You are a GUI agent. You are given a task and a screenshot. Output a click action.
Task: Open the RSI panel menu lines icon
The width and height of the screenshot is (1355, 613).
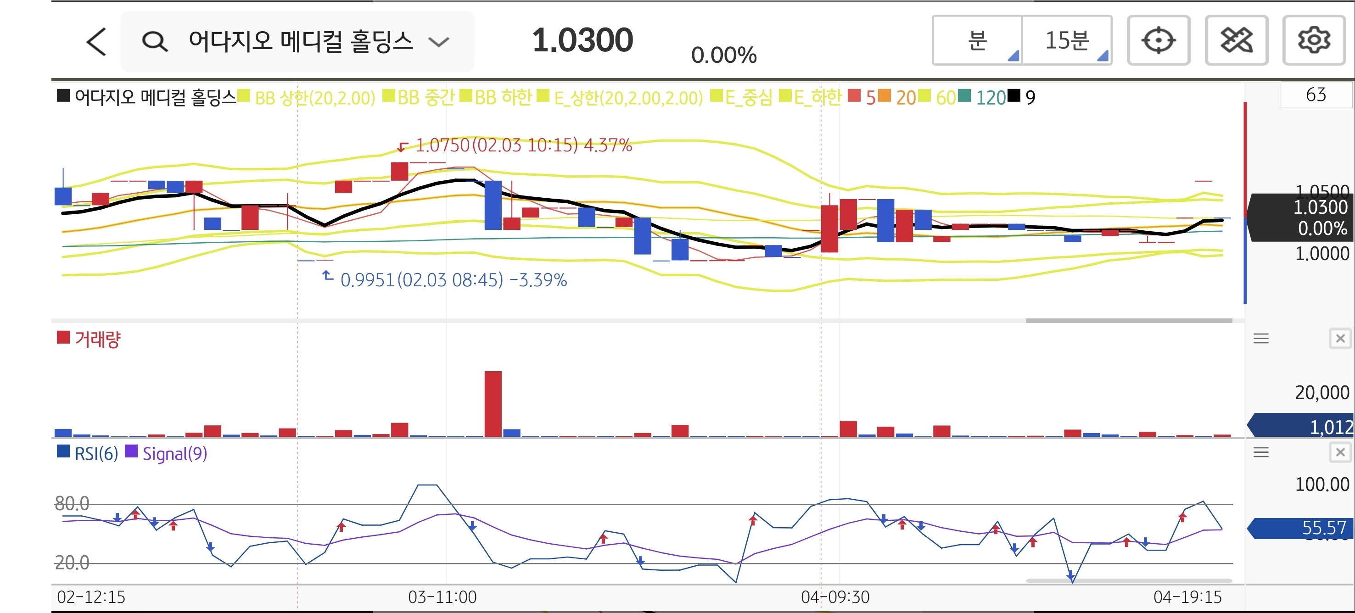(x=1260, y=452)
